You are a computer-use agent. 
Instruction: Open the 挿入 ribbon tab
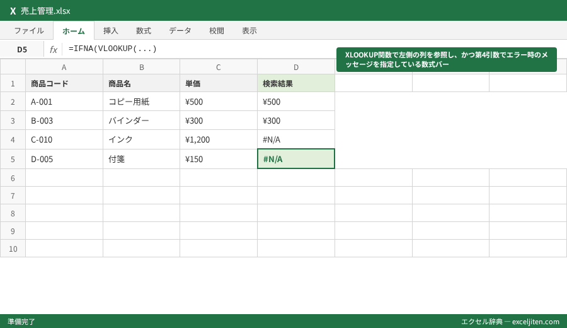tap(111, 31)
